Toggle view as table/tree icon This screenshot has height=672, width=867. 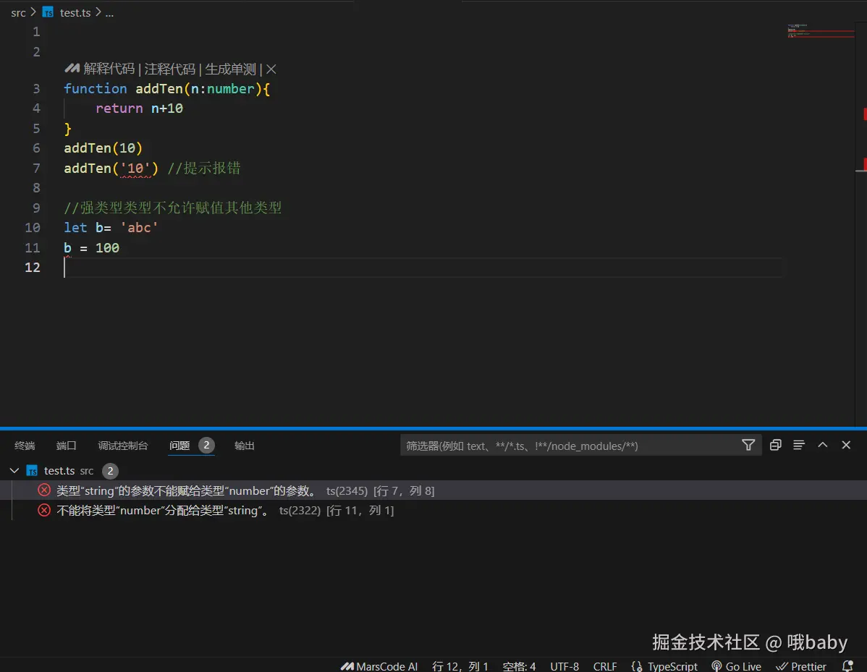(x=798, y=445)
